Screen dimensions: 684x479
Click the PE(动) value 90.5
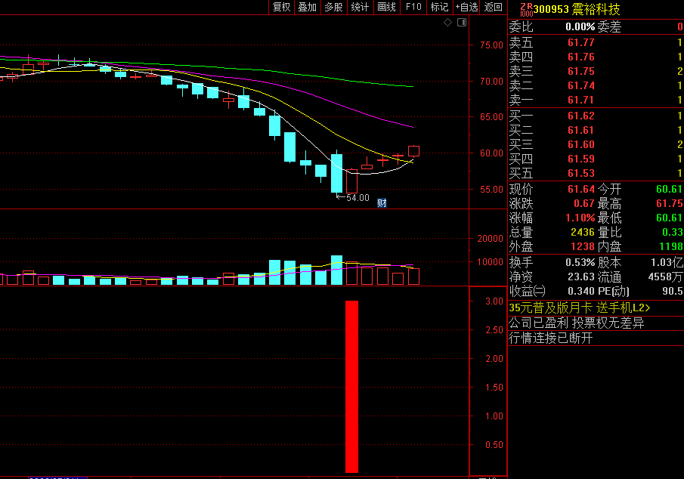coord(672,291)
